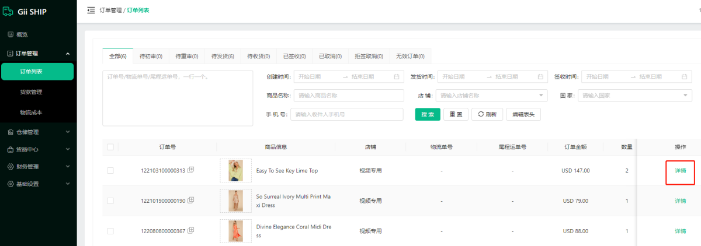The width and height of the screenshot is (701, 246).
Task: Click the So Surreal Ivory dress thumbnail
Action: point(235,201)
